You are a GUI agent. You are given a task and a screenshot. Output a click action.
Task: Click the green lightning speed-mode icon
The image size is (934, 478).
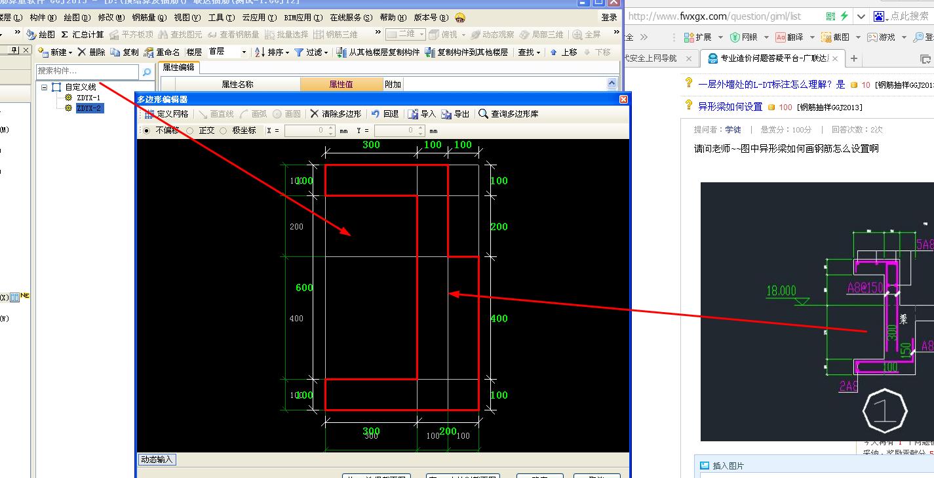coord(845,16)
